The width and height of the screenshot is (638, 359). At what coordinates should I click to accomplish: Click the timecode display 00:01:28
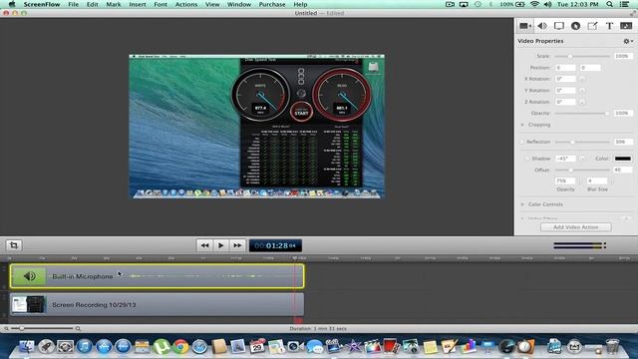(275, 245)
